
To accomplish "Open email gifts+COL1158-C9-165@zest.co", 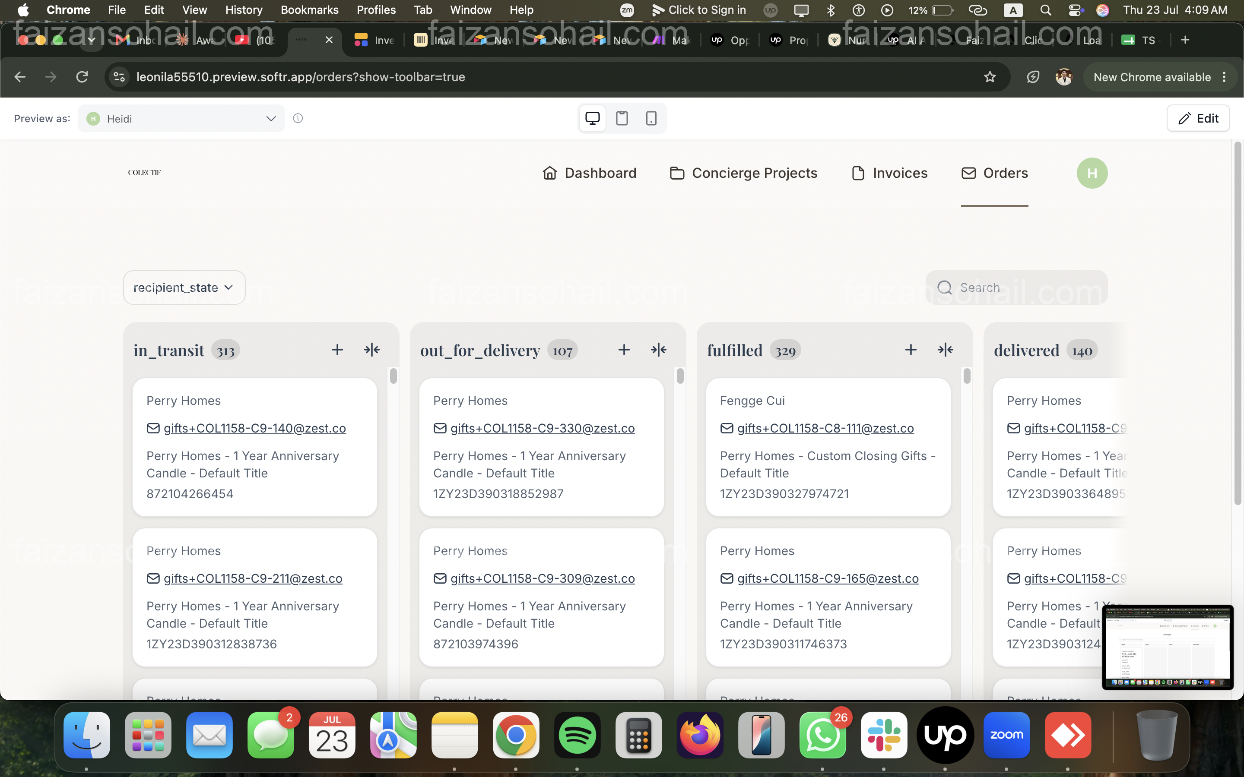I will pos(828,578).
